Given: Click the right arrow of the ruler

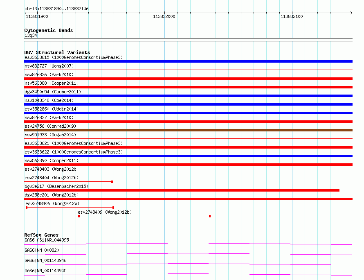Looking at the screenshot, I should point(351,13).
